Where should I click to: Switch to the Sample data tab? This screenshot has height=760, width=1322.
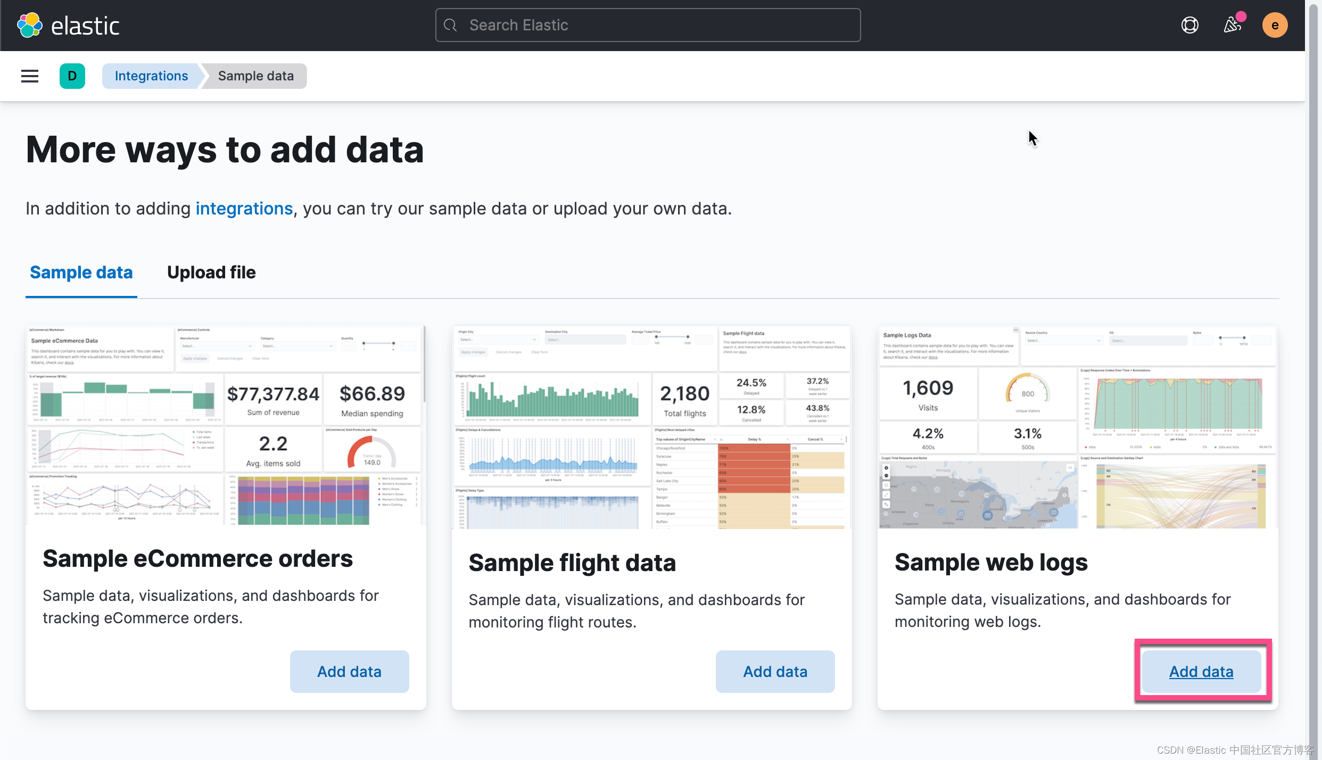pyautogui.click(x=81, y=272)
